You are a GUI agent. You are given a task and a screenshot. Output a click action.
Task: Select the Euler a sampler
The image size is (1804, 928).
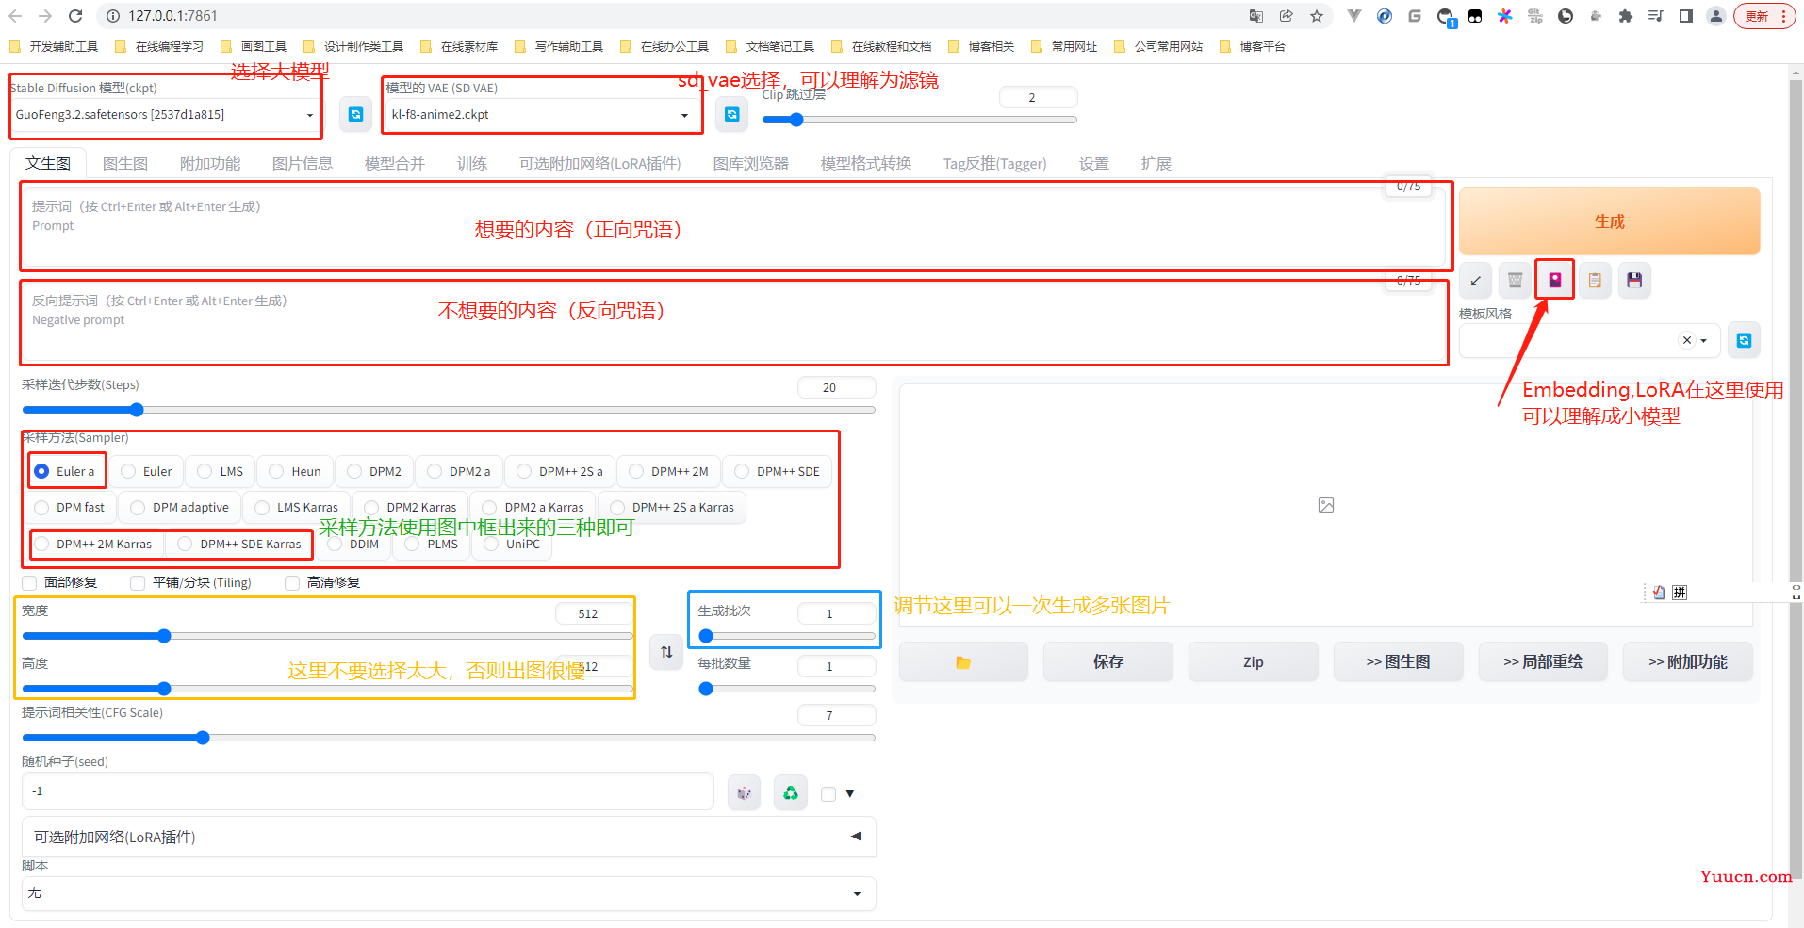pos(66,471)
